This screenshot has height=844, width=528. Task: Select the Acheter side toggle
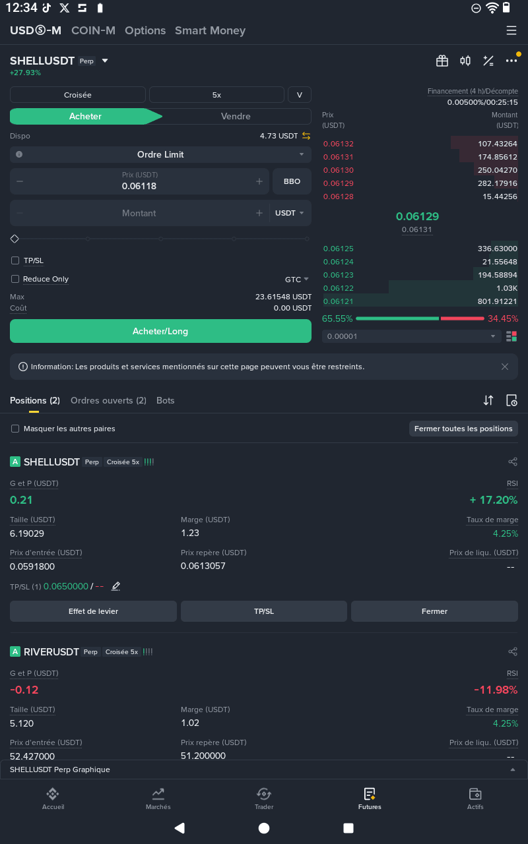(86, 116)
